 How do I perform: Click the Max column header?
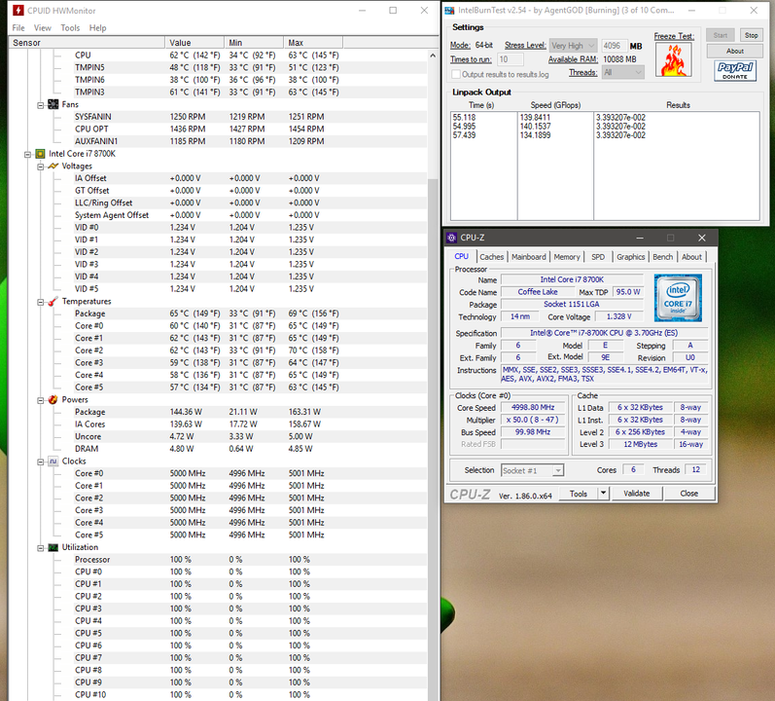coord(313,43)
